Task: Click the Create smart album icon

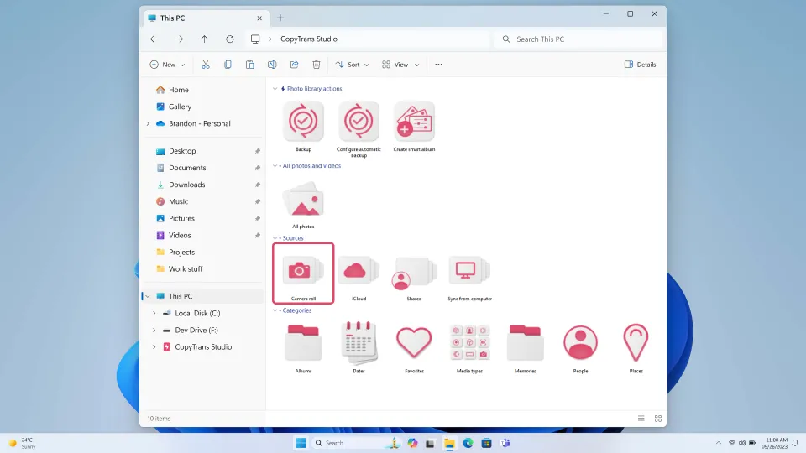Action: pos(414,121)
